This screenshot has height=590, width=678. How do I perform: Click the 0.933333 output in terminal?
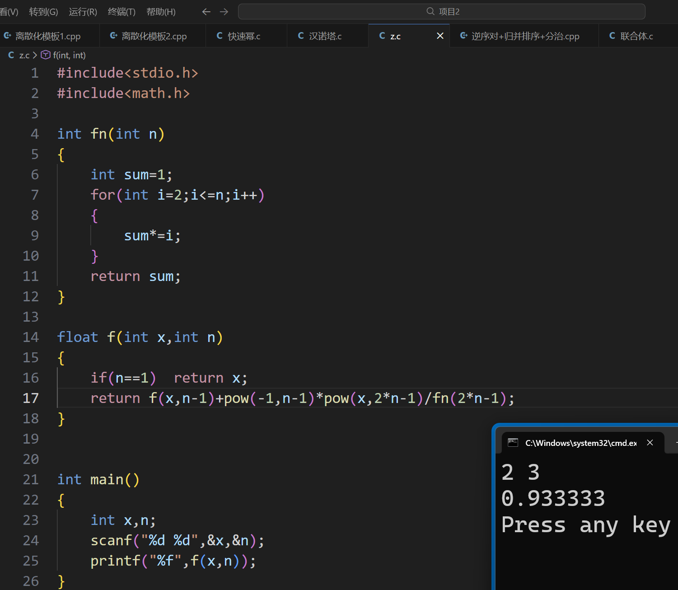[553, 499]
